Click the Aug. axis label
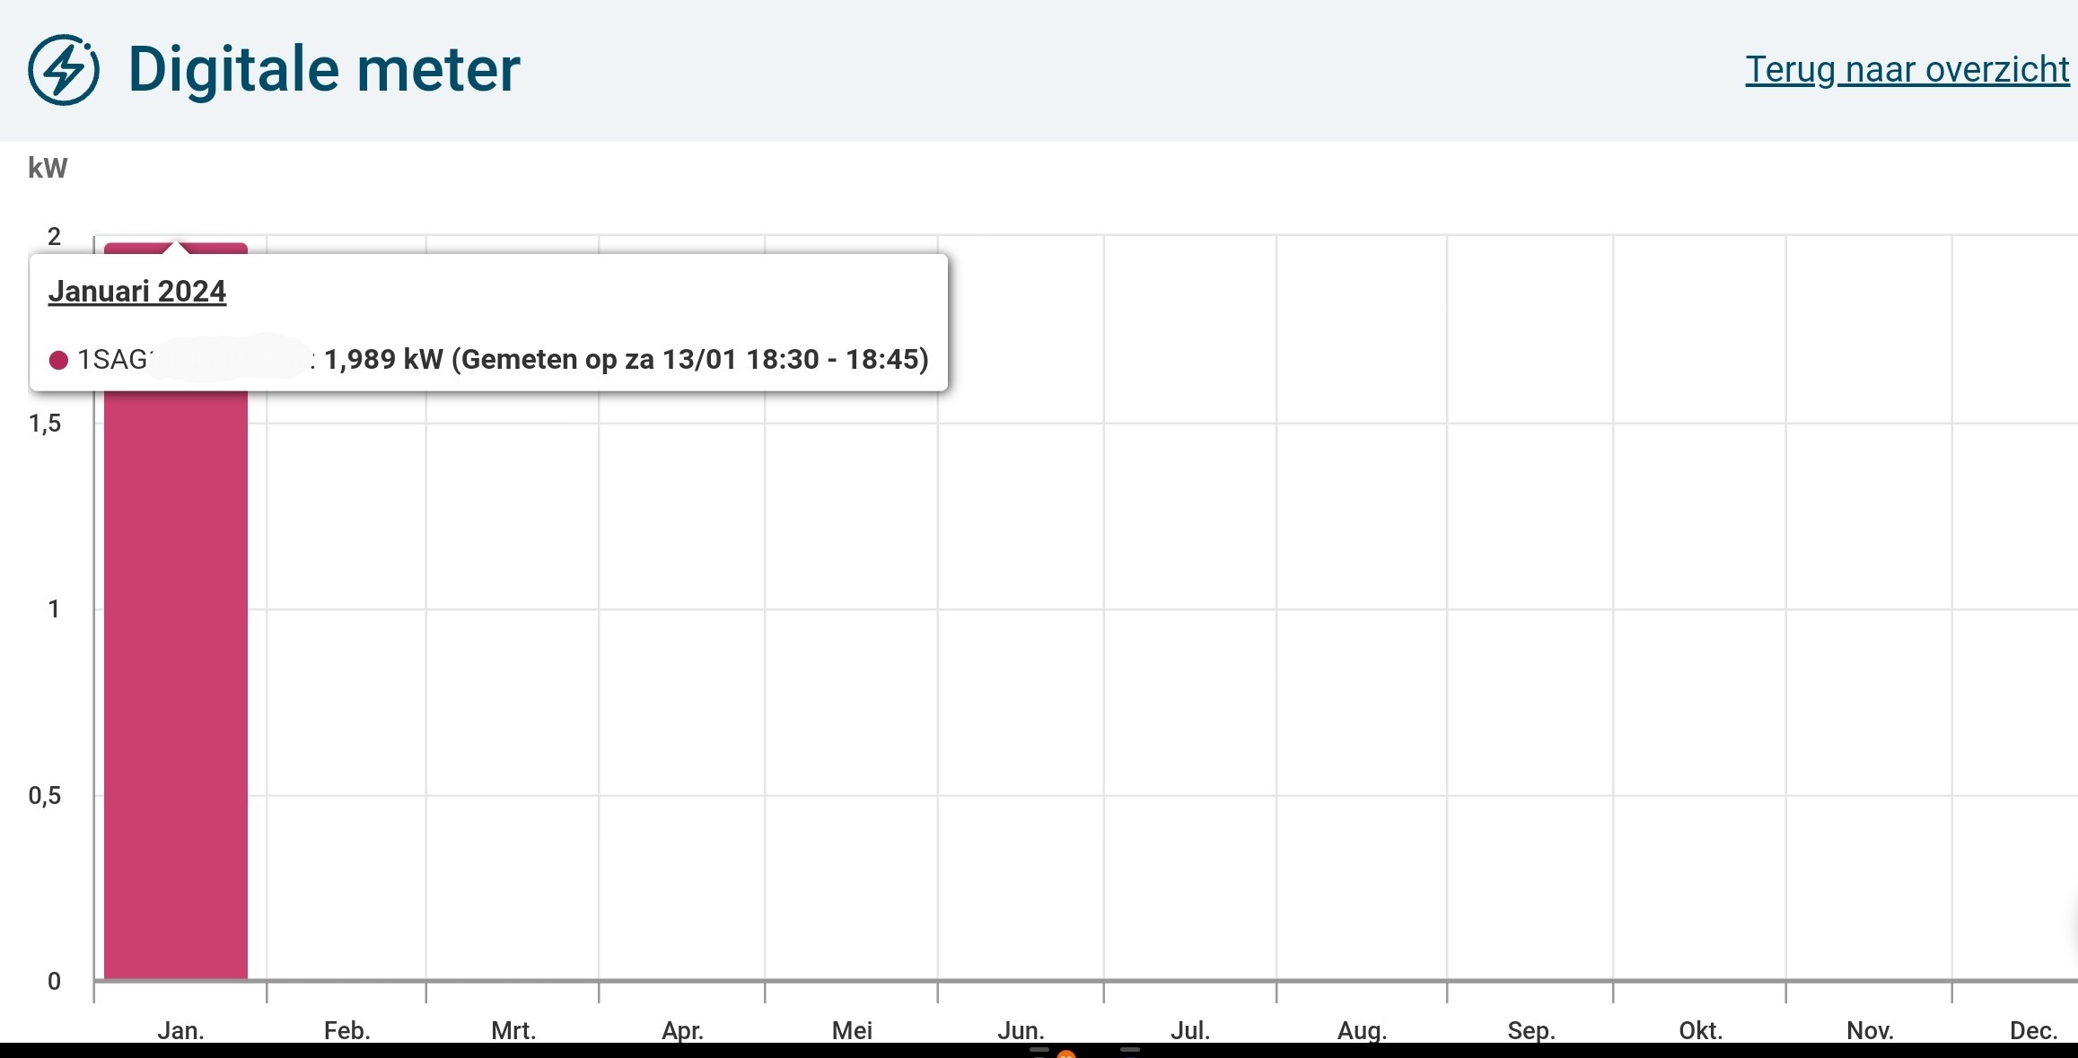 (x=1362, y=1030)
